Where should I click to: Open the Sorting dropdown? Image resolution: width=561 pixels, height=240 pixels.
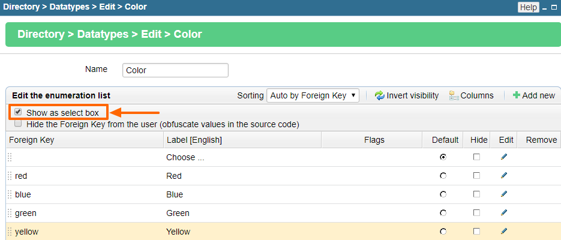click(x=313, y=95)
